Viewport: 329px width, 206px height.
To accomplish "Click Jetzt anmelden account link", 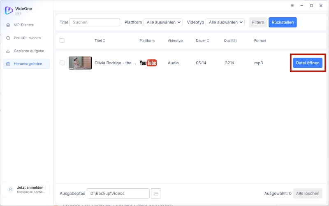I will click(26, 190).
